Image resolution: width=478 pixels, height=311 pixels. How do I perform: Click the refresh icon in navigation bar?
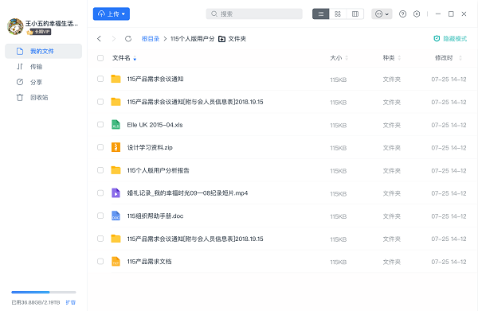click(128, 39)
